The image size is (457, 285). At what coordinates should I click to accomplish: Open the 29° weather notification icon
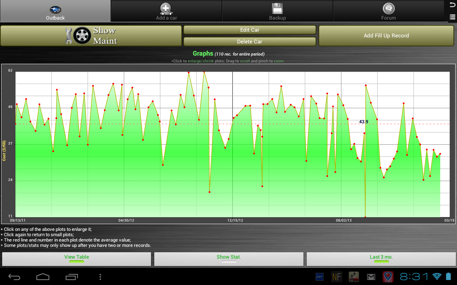point(319,276)
